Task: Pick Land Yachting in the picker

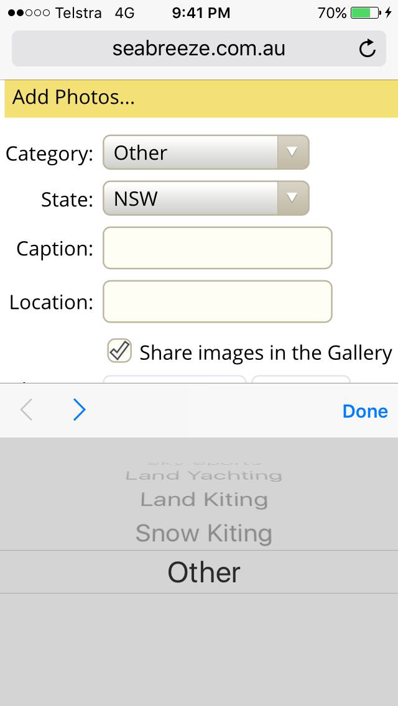Action: (204, 475)
